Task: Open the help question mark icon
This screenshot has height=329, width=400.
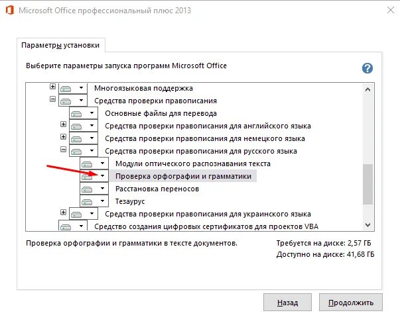Action: coord(367,68)
